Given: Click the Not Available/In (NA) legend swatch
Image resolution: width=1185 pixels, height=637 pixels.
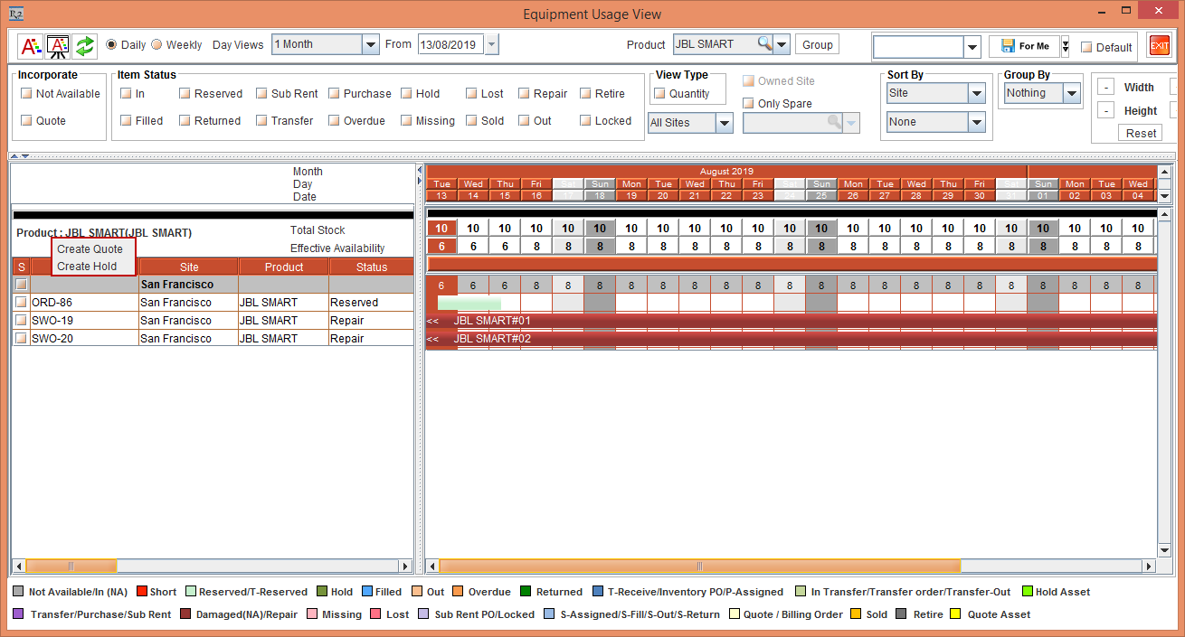Looking at the screenshot, I should (x=18, y=592).
